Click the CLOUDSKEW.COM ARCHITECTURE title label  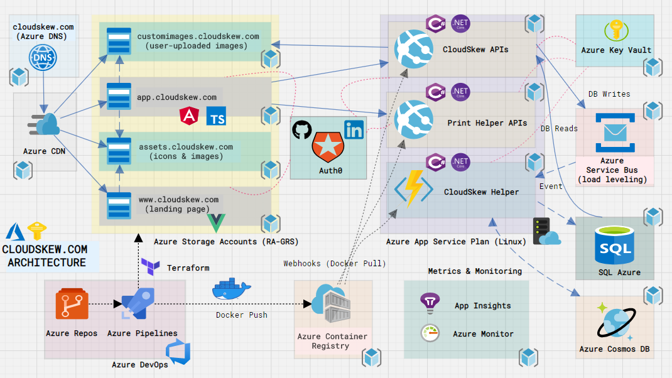click(46, 256)
